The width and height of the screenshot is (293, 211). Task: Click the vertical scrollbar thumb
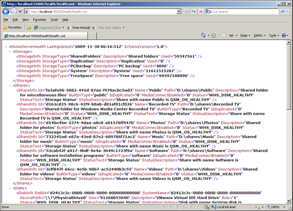(289, 77)
